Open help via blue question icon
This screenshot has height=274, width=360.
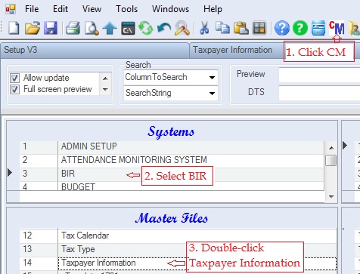coord(281,28)
